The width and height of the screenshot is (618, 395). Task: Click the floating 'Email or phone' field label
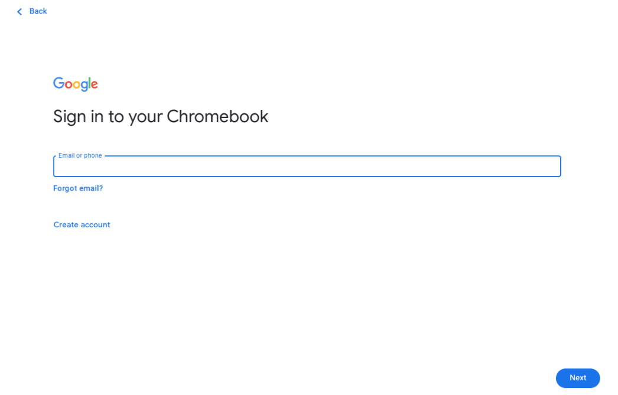coord(80,155)
